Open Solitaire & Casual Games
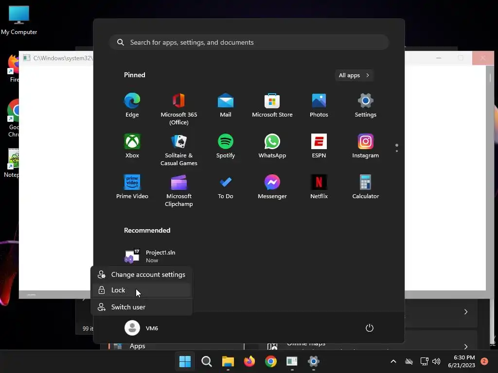Screen dimensions: 498x373 pos(179,150)
